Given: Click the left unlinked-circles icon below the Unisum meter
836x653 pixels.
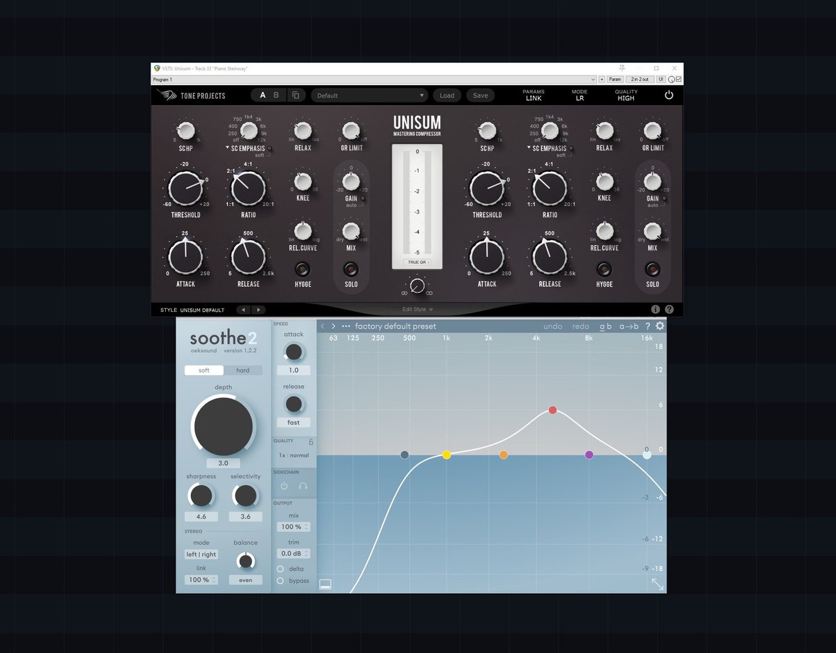Looking at the screenshot, I should pos(404,294).
